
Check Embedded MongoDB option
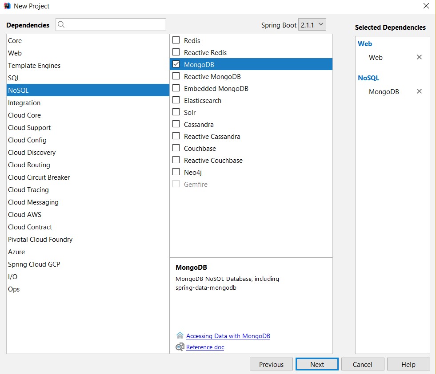pos(176,88)
